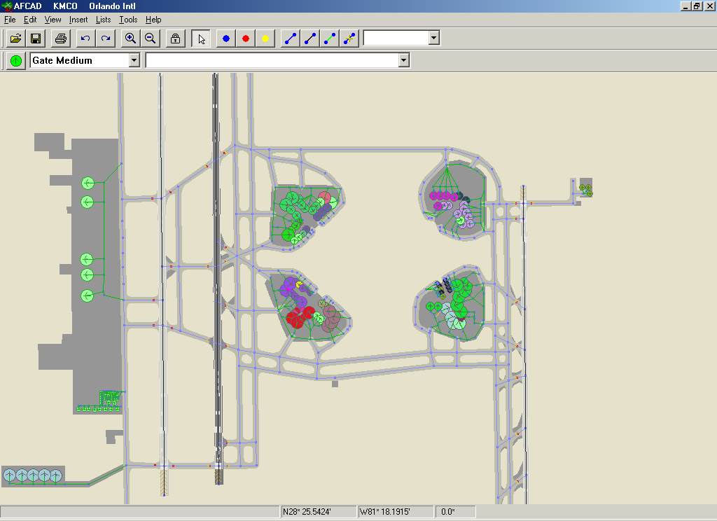Image resolution: width=717 pixels, height=521 pixels.
Task: Undo the last edit
Action: click(85, 39)
